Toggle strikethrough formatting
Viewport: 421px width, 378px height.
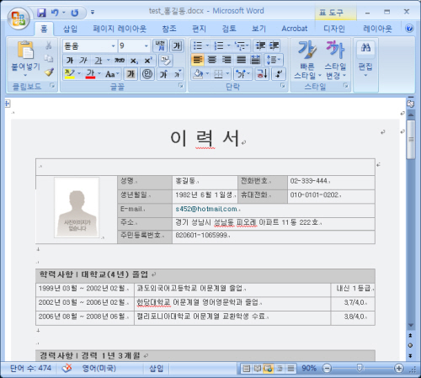120,60
